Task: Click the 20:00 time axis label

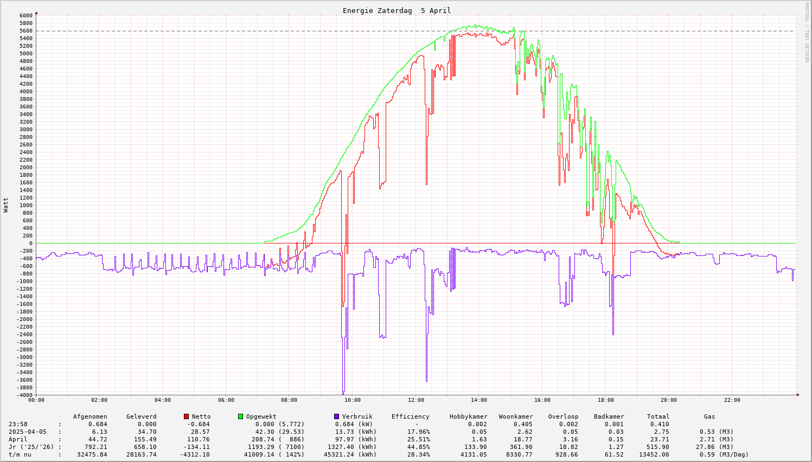Action: tap(669, 400)
